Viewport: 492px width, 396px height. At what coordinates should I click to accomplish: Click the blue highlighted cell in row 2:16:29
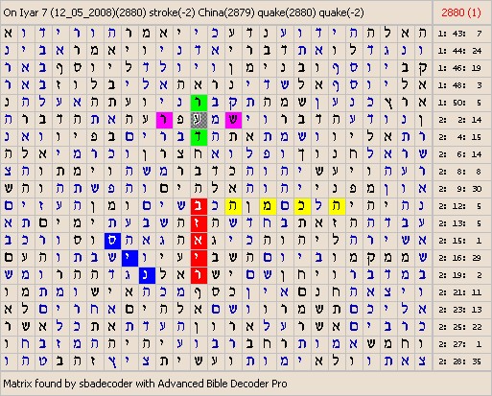pos(129,258)
